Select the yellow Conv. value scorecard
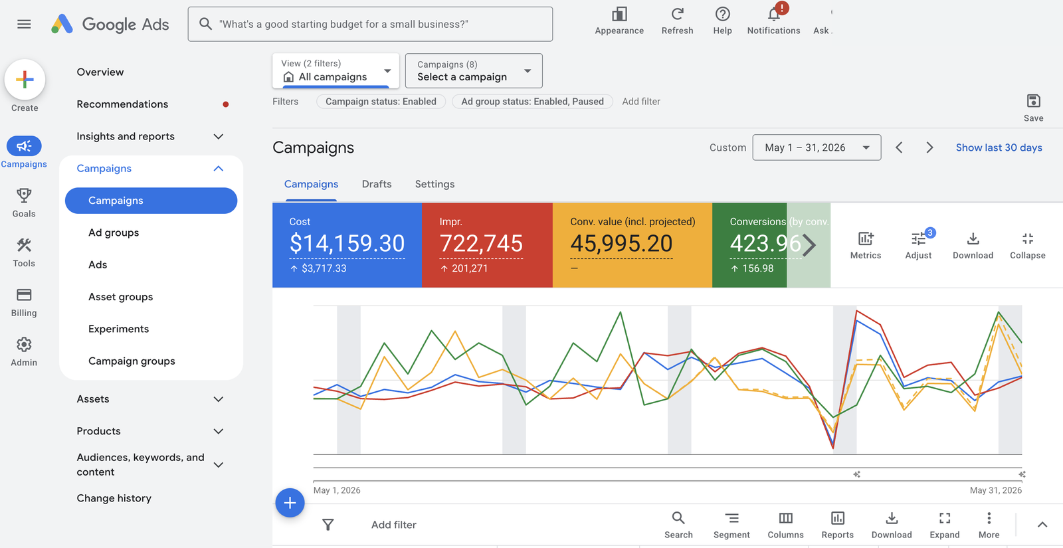1063x548 pixels. [632, 245]
